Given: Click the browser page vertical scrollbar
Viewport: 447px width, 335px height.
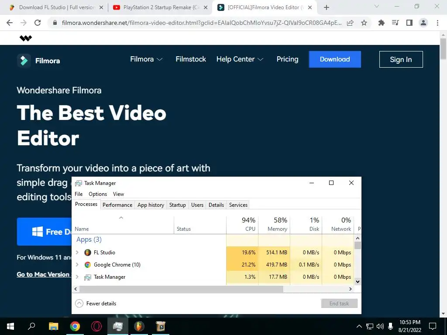Looking at the screenshot, I should [443, 49].
